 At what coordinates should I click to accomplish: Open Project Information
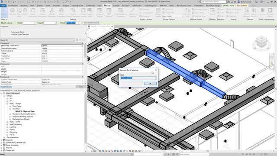(x=33, y=12)
